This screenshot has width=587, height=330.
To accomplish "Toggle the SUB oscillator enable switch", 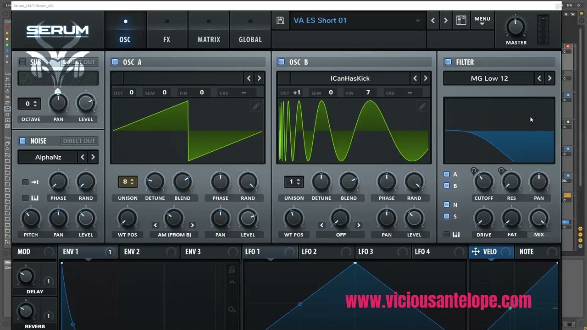I will tap(22, 62).
